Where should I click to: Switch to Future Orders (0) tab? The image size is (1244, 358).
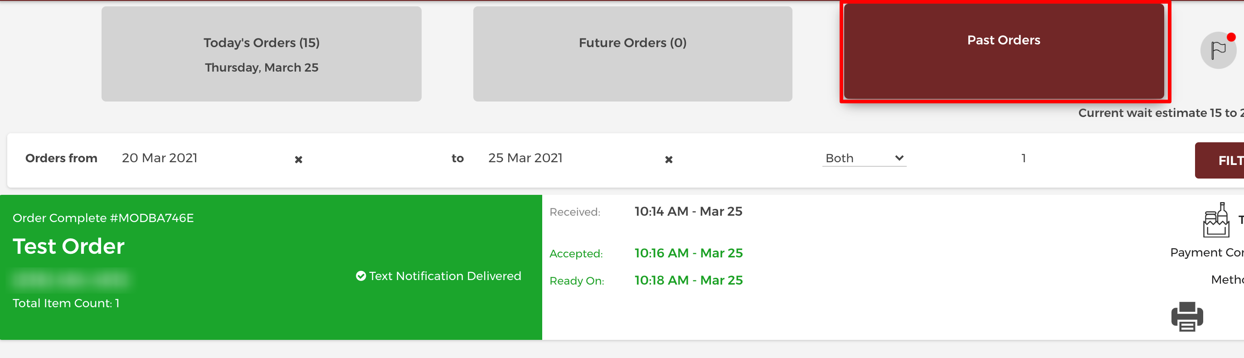tap(632, 54)
